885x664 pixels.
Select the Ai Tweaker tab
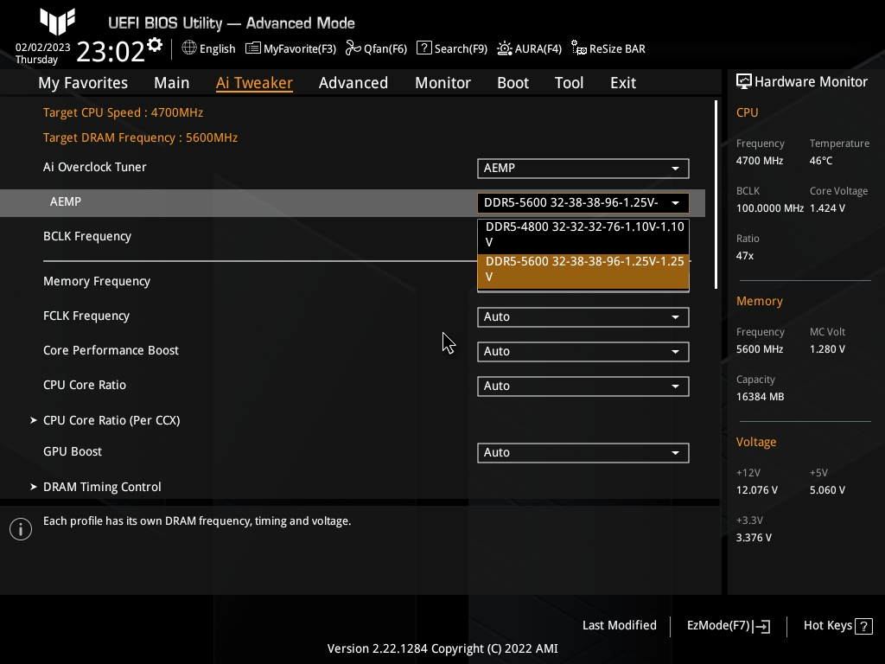[x=254, y=83]
